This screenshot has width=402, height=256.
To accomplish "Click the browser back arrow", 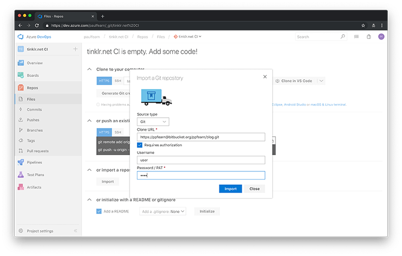I will (x=20, y=25).
